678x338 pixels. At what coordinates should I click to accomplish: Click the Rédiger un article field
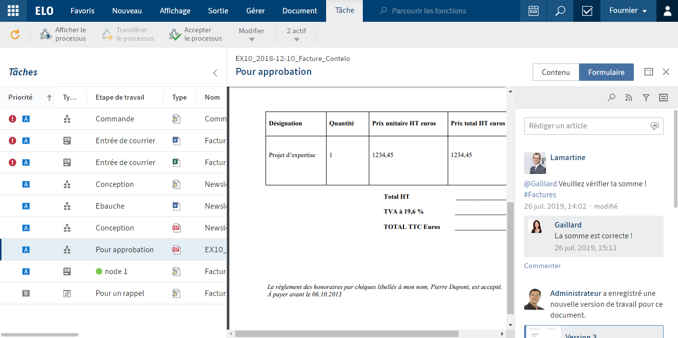pos(586,126)
